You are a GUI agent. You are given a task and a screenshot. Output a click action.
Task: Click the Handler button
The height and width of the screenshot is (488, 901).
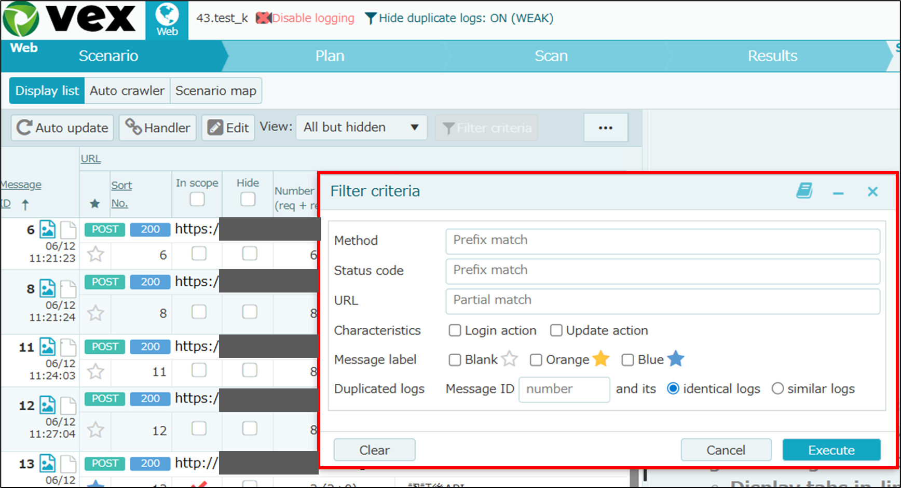(x=158, y=128)
